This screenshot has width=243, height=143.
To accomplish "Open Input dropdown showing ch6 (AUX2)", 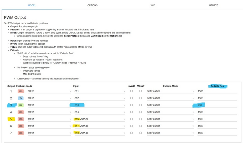I will pos(99,119).
